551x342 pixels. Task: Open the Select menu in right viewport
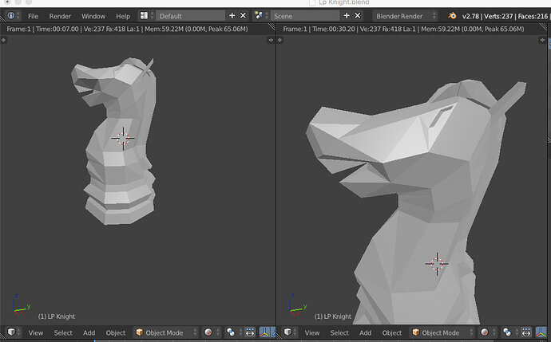tap(339, 332)
